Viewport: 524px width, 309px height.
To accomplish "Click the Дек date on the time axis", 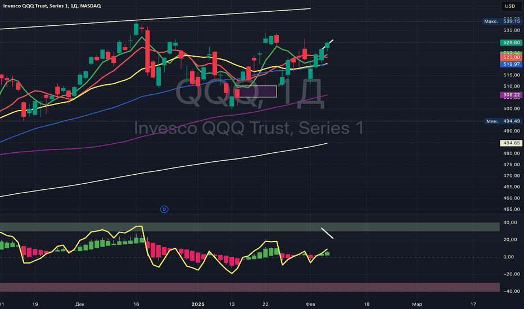I will 79,304.
